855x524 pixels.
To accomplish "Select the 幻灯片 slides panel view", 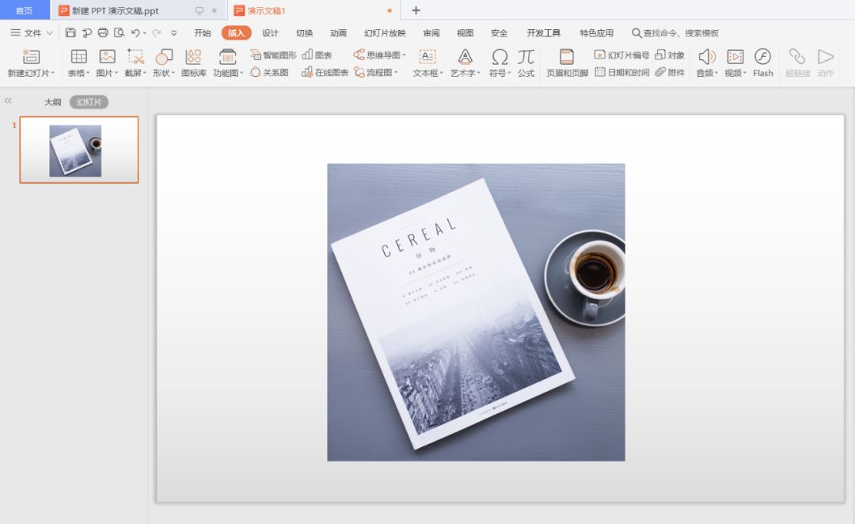I will tap(89, 102).
